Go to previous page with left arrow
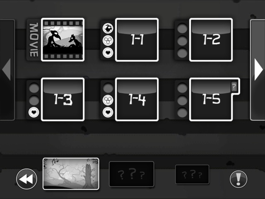 click(x=7, y=70)
